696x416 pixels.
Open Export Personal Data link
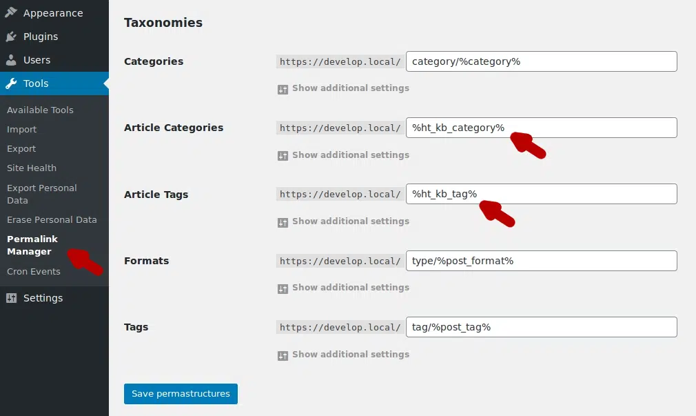(41, 194)
